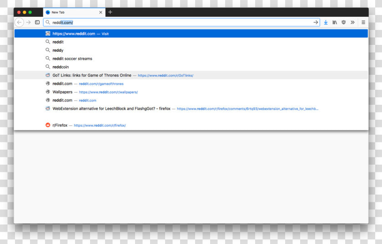Open the Wallpapers subreddit result
Screen dimensions: 382x244
point(191,92)
